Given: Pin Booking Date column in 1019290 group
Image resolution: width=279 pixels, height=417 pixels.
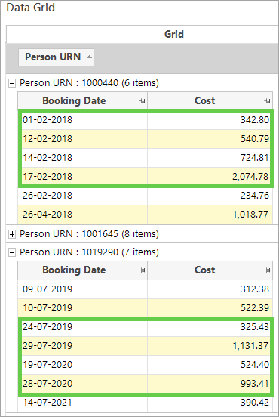Looking at the screenshot, I should [142, 270].
